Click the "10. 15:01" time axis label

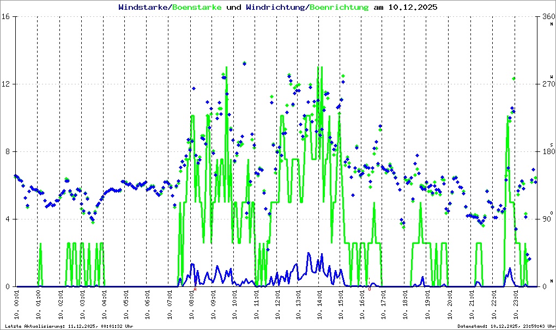pos(340,304)
